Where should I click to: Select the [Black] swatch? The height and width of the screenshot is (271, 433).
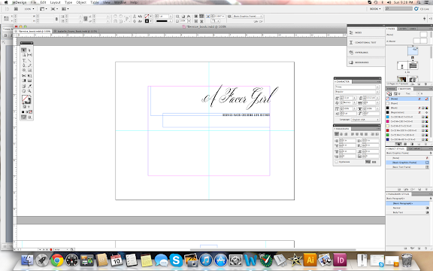pos(407,108)
